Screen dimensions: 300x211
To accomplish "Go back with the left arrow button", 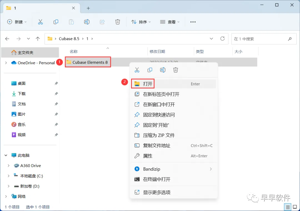I will coord(7,39).
